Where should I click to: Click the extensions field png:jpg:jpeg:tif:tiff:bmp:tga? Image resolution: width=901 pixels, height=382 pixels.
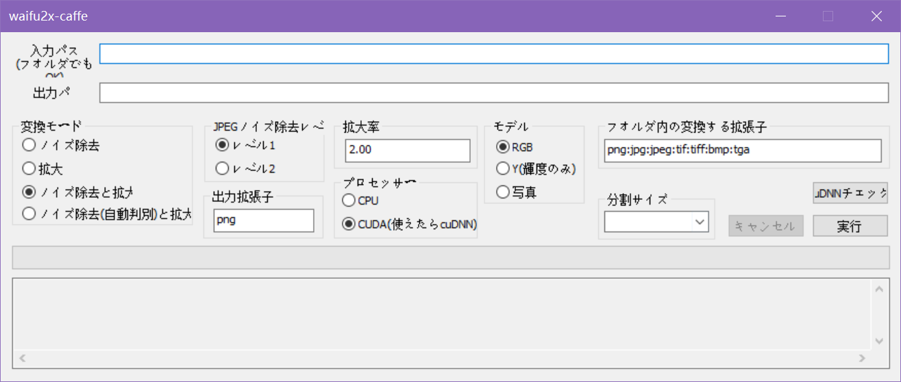[743, 151]
